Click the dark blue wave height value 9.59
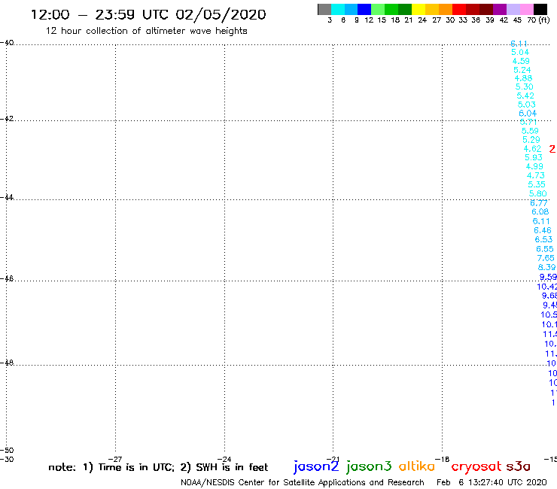 click(548, 277)
